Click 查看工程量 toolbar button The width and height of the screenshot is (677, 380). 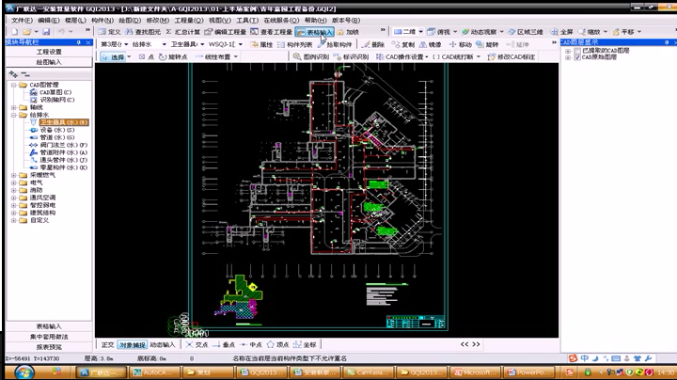[x=271, y=32]
